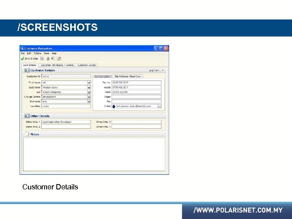Open the Edit menu
This screenshot has width=292, height=219.
(x=29, y=53)
